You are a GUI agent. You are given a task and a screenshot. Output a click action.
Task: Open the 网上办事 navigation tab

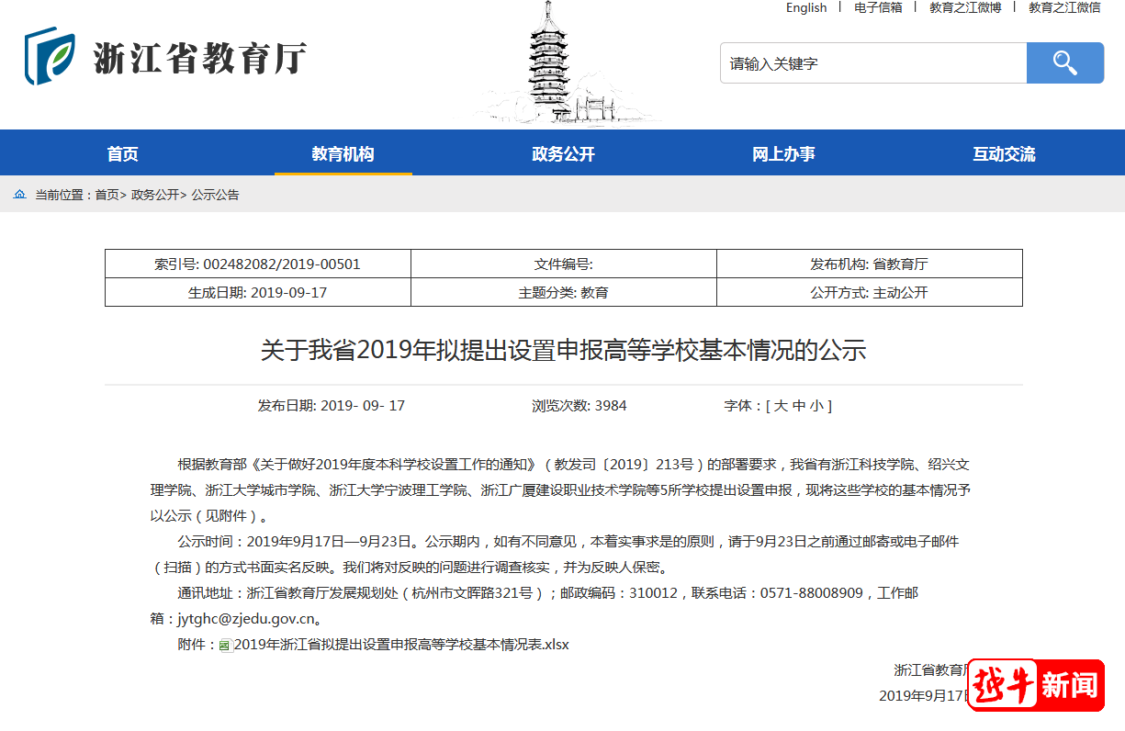point(783,153)
